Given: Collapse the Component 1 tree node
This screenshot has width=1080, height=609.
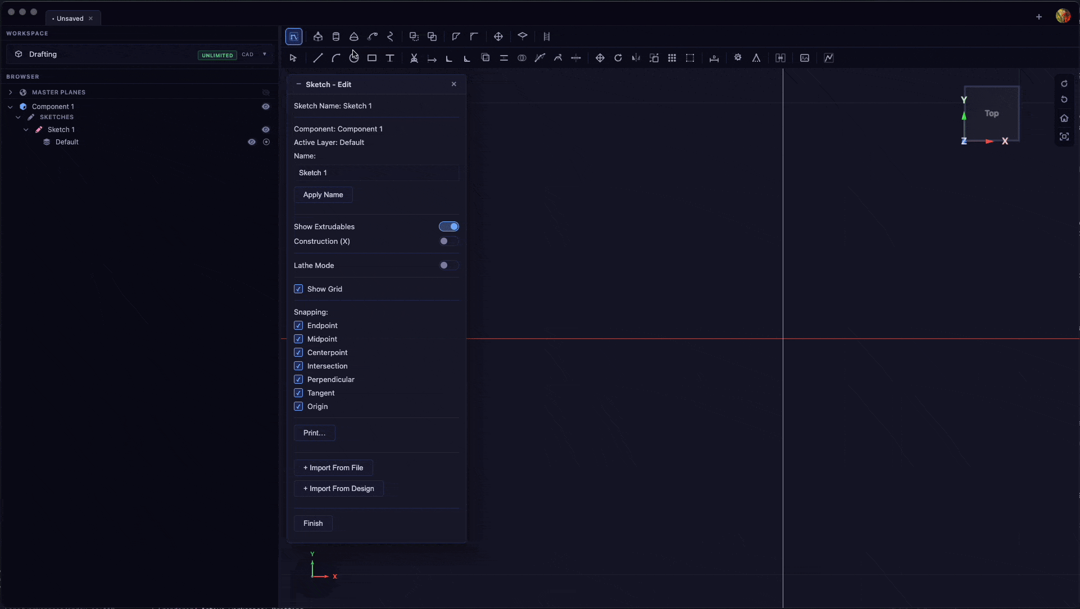Looking at the screenshot, I should (10, 106).
